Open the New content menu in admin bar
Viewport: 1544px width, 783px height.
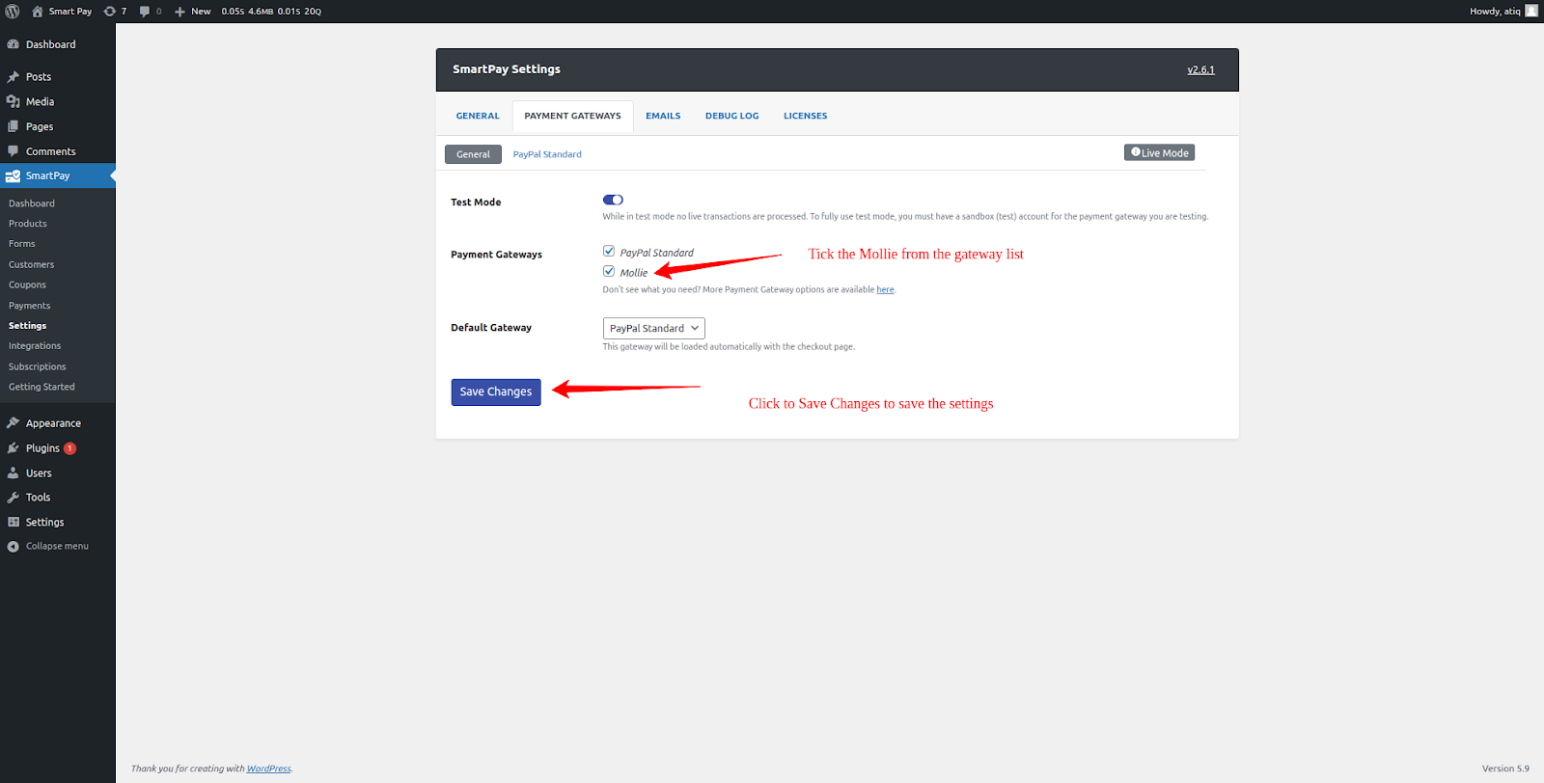(193, 12)
